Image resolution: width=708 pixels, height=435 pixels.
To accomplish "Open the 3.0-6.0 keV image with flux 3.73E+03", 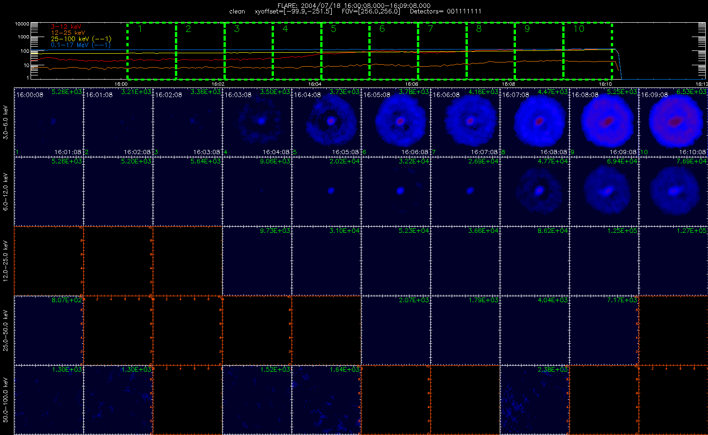I will (x=326, y=122).
